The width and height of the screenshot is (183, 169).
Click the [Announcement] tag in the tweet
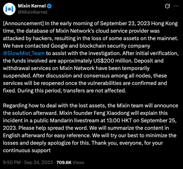pos(23,23)
